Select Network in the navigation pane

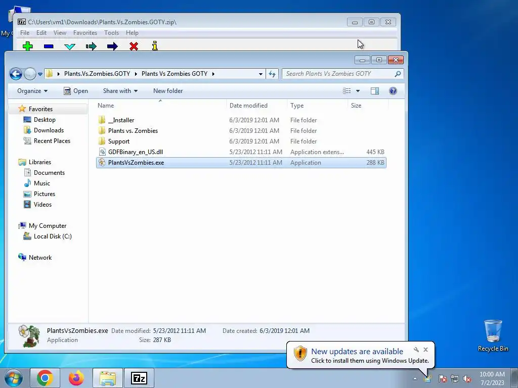40,257
